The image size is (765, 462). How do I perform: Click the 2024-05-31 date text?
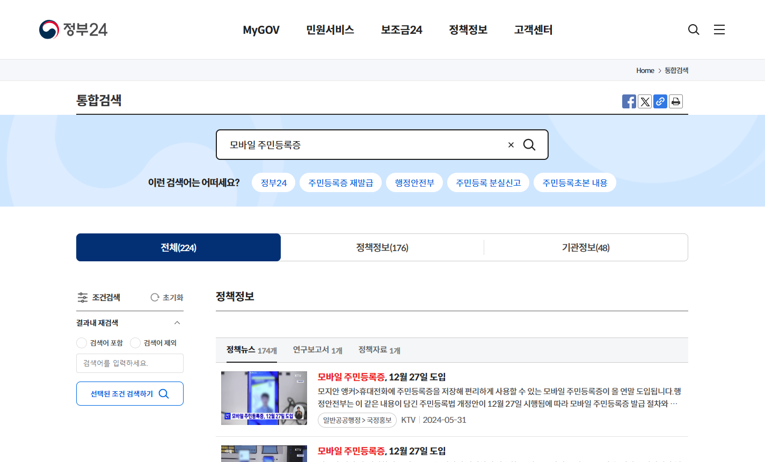click(x=445, y=420)
